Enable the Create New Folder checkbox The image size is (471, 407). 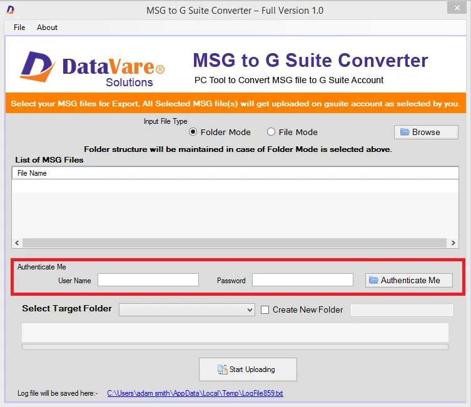tap(265, 309)
